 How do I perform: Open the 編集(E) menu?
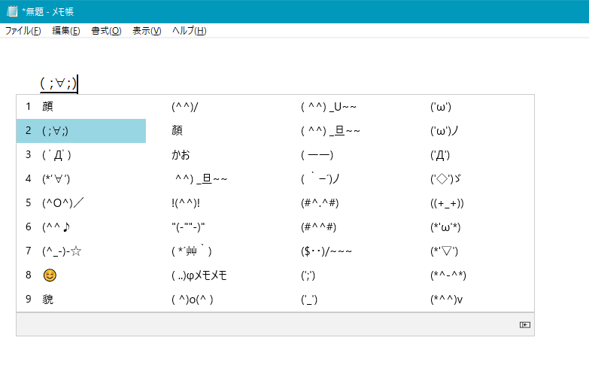[x=65, y=31]
